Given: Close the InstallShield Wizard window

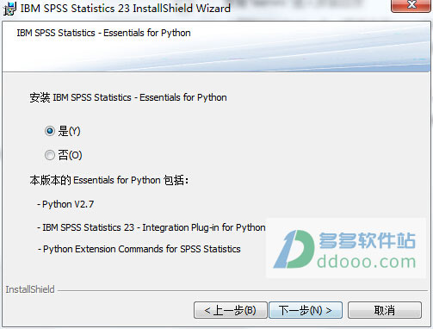Looking at the screenshot, I should (411, 5).
